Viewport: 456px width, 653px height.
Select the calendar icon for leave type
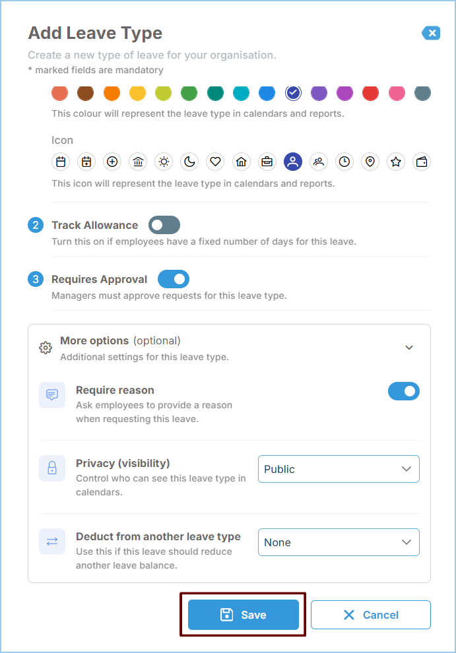(61, 162)
